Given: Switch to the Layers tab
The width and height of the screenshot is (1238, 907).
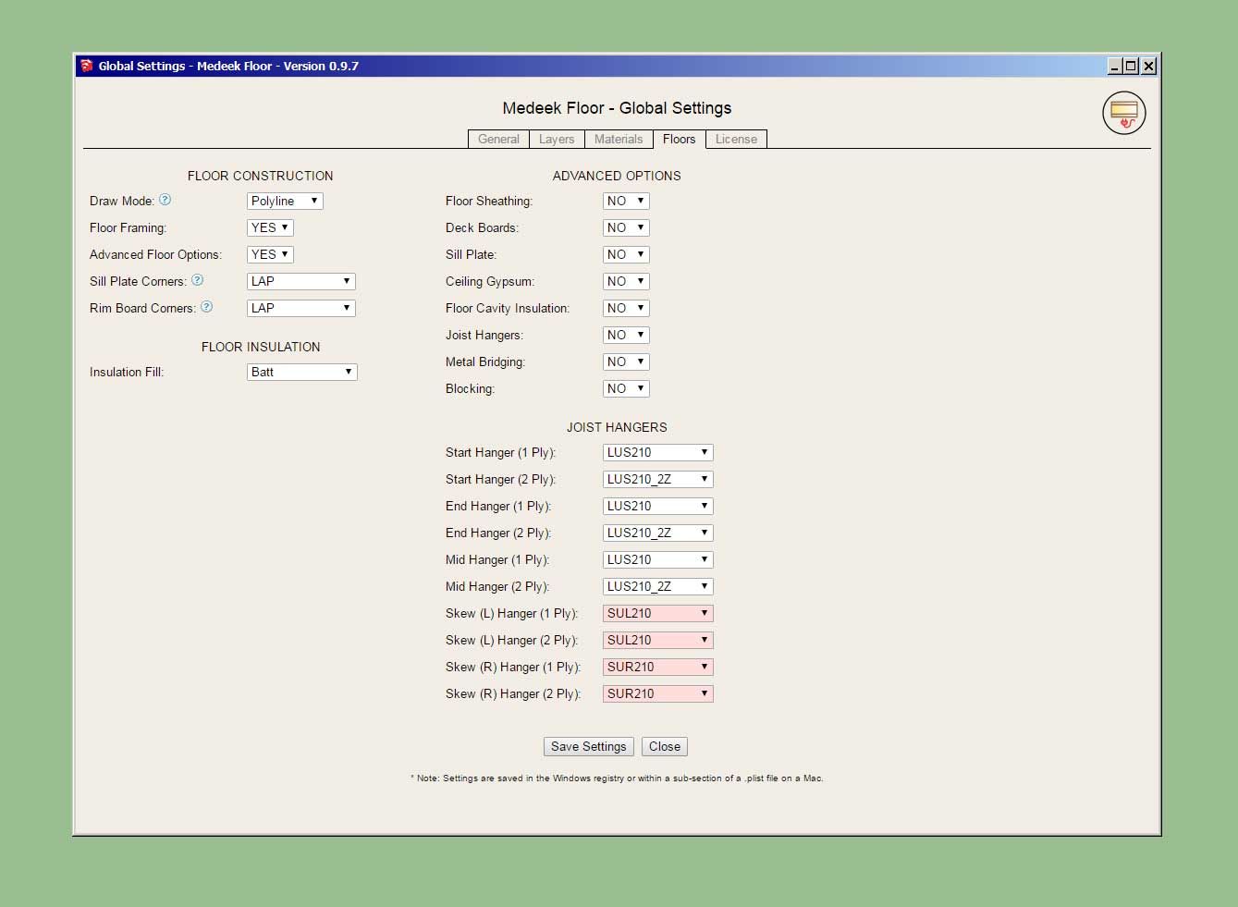Looking at the screenshot, I should (557, 139).
